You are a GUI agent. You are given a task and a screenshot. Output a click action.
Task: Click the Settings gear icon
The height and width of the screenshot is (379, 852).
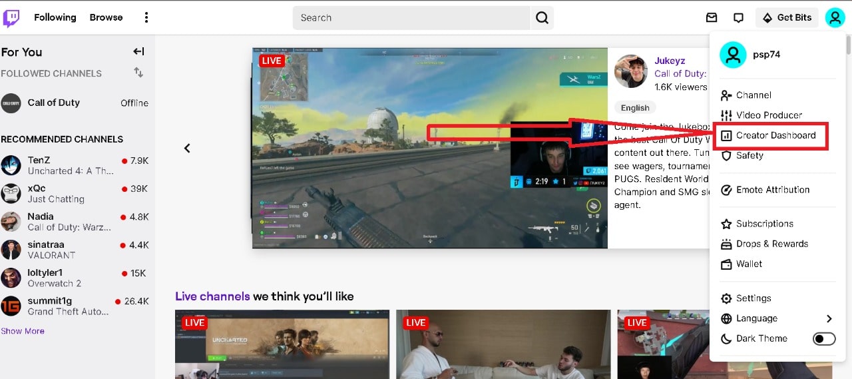point(726,298)
